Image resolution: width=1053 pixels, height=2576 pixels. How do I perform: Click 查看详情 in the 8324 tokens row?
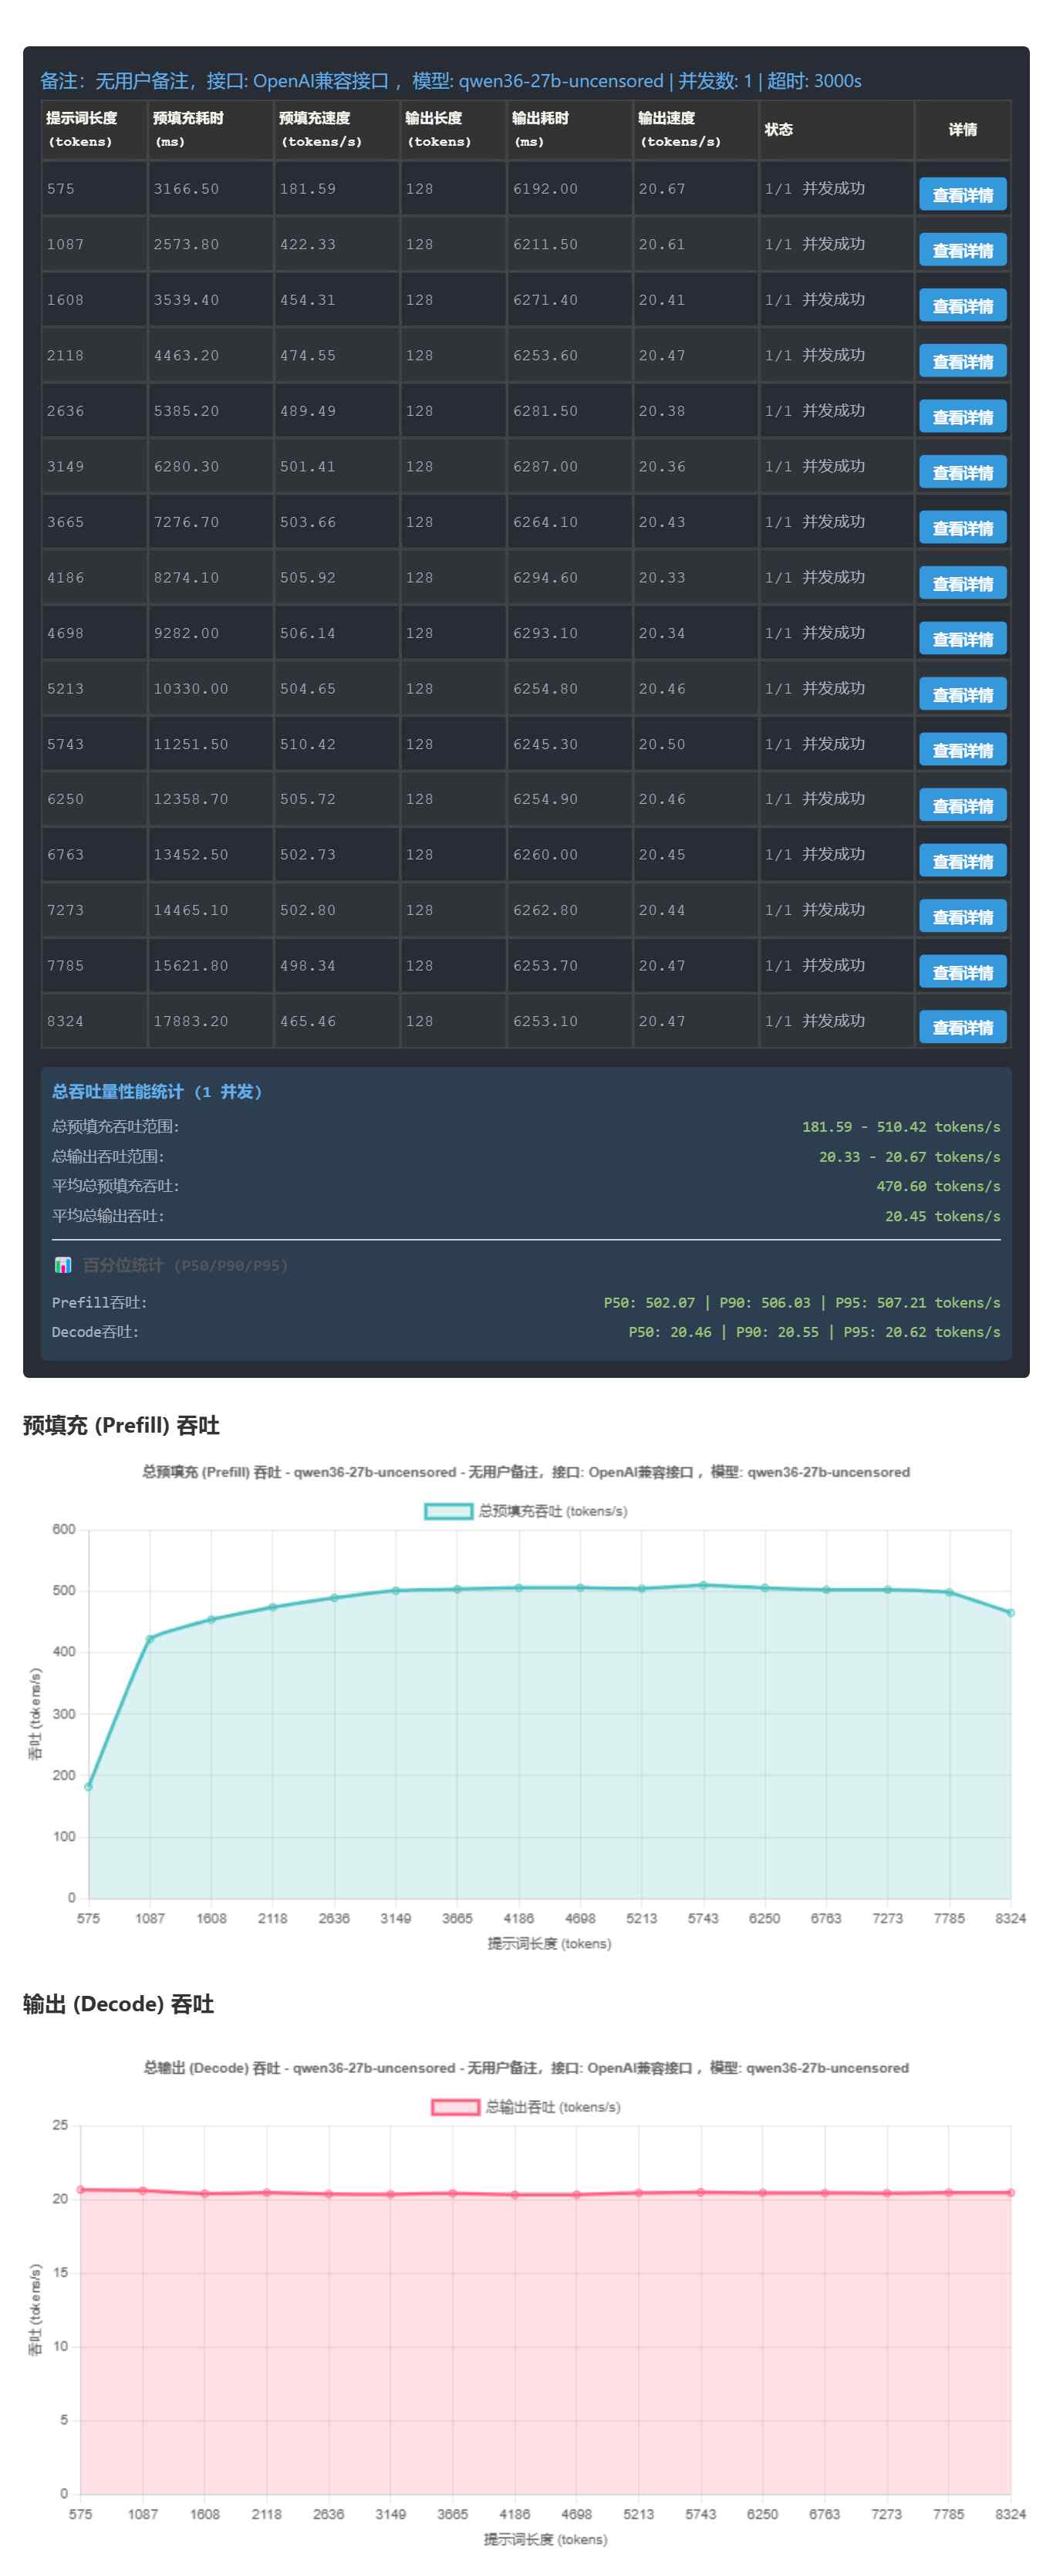(x=962, y=1027)
